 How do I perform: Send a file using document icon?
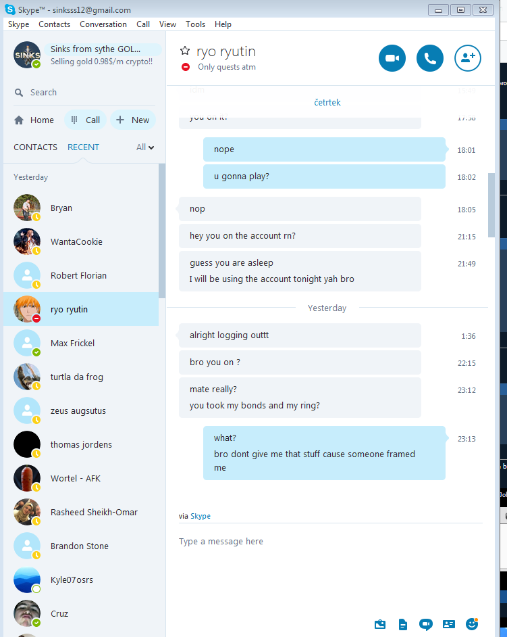tap(403, 624)
